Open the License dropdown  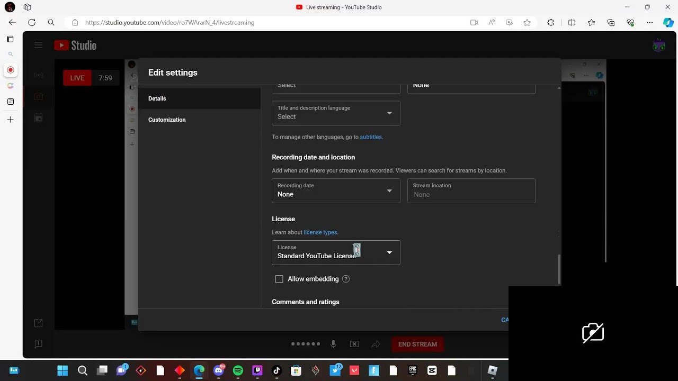[336, 252]
